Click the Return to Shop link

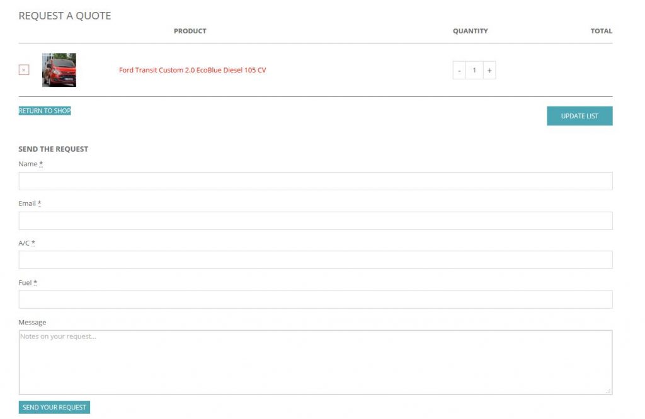coord(45,111)
